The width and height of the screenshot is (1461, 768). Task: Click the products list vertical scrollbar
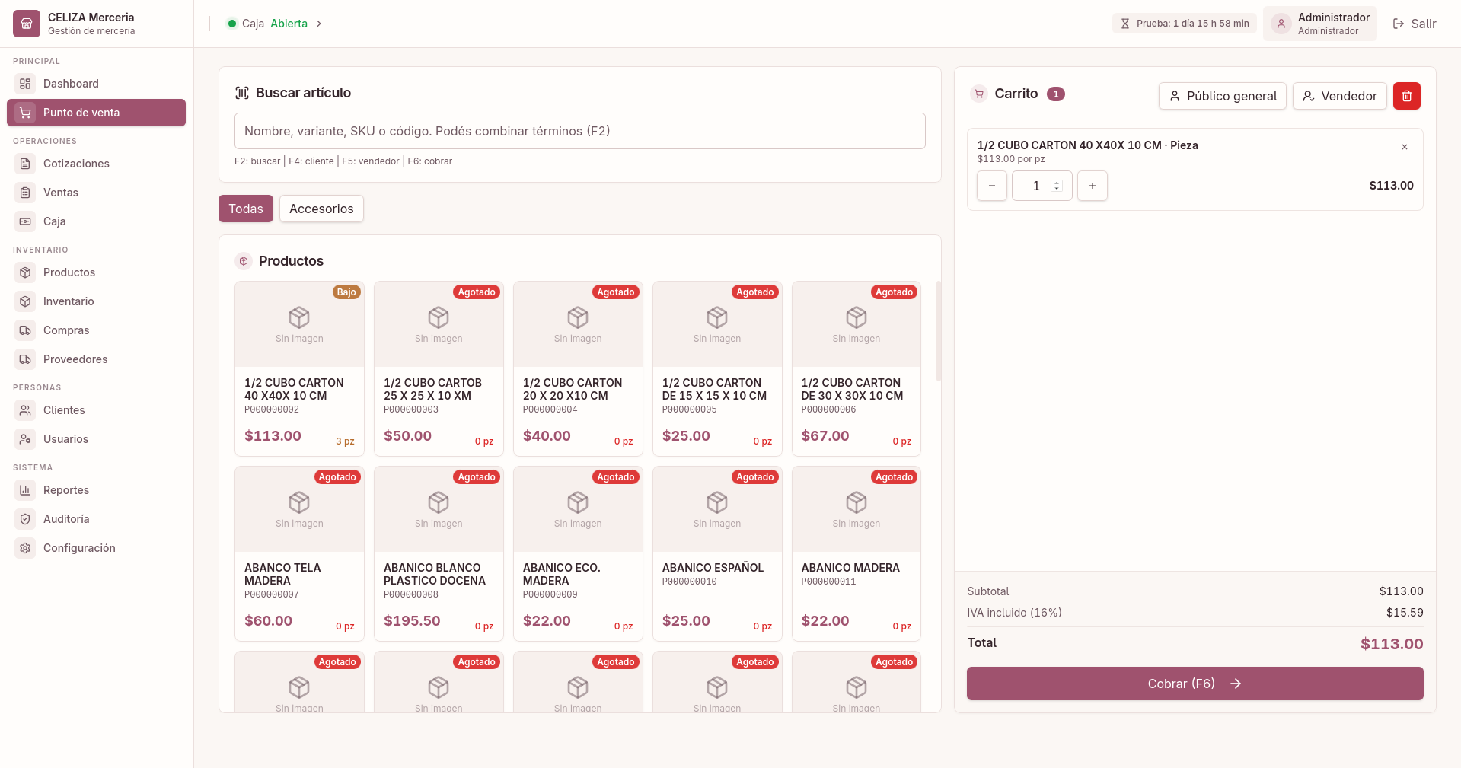coord(939,331)
